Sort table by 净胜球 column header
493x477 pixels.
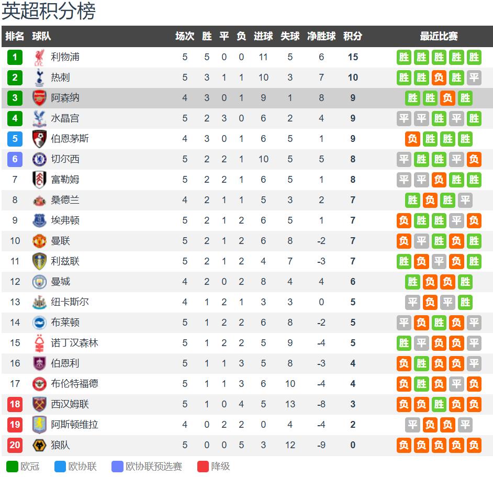(321, 36)
